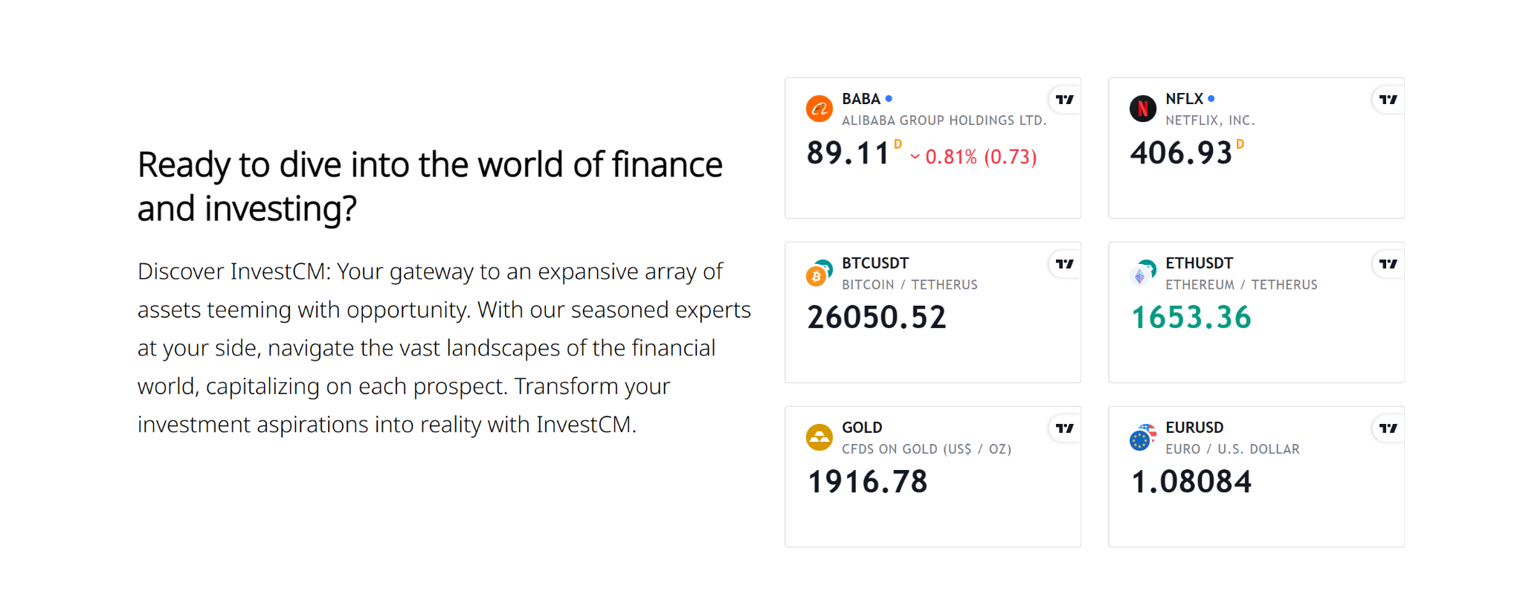Viewport: 1523px width, 589px height.
Task: Click the TradingView logo on NFLX card
Action: pyautogui.click(x=1388, y=100)
